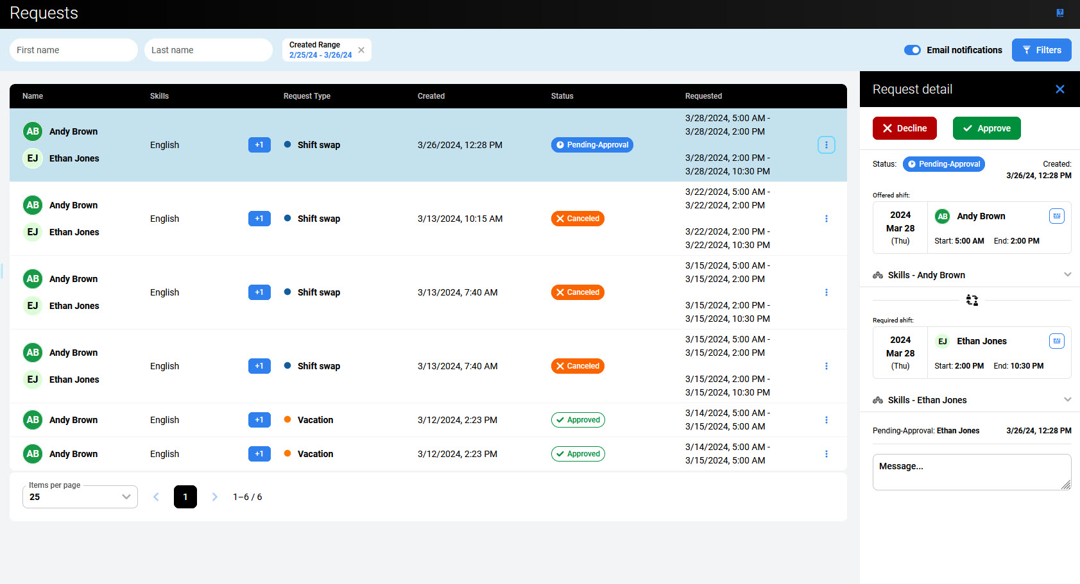Show extra skills +1 in Pending-Approval row
This screenshot has height=584, width=1080.
(x=259, y=145)
